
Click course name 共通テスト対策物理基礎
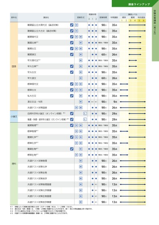pyautogui.click(x=40, y=184)
